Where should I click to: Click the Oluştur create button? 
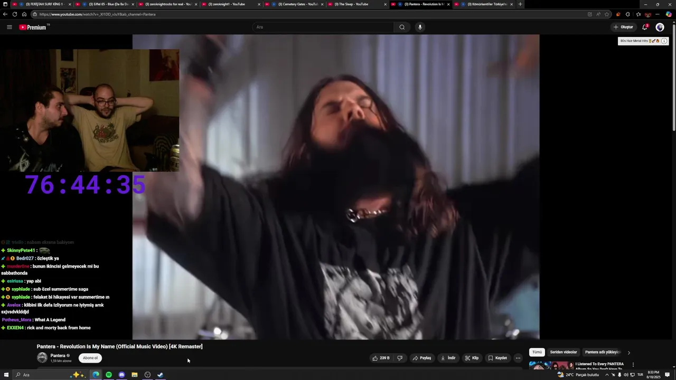pyautogui.click(x=623, y=27)
